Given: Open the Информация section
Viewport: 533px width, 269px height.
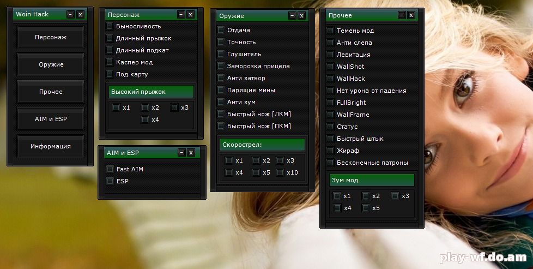Looking at the screenshot, I should 50,146.
